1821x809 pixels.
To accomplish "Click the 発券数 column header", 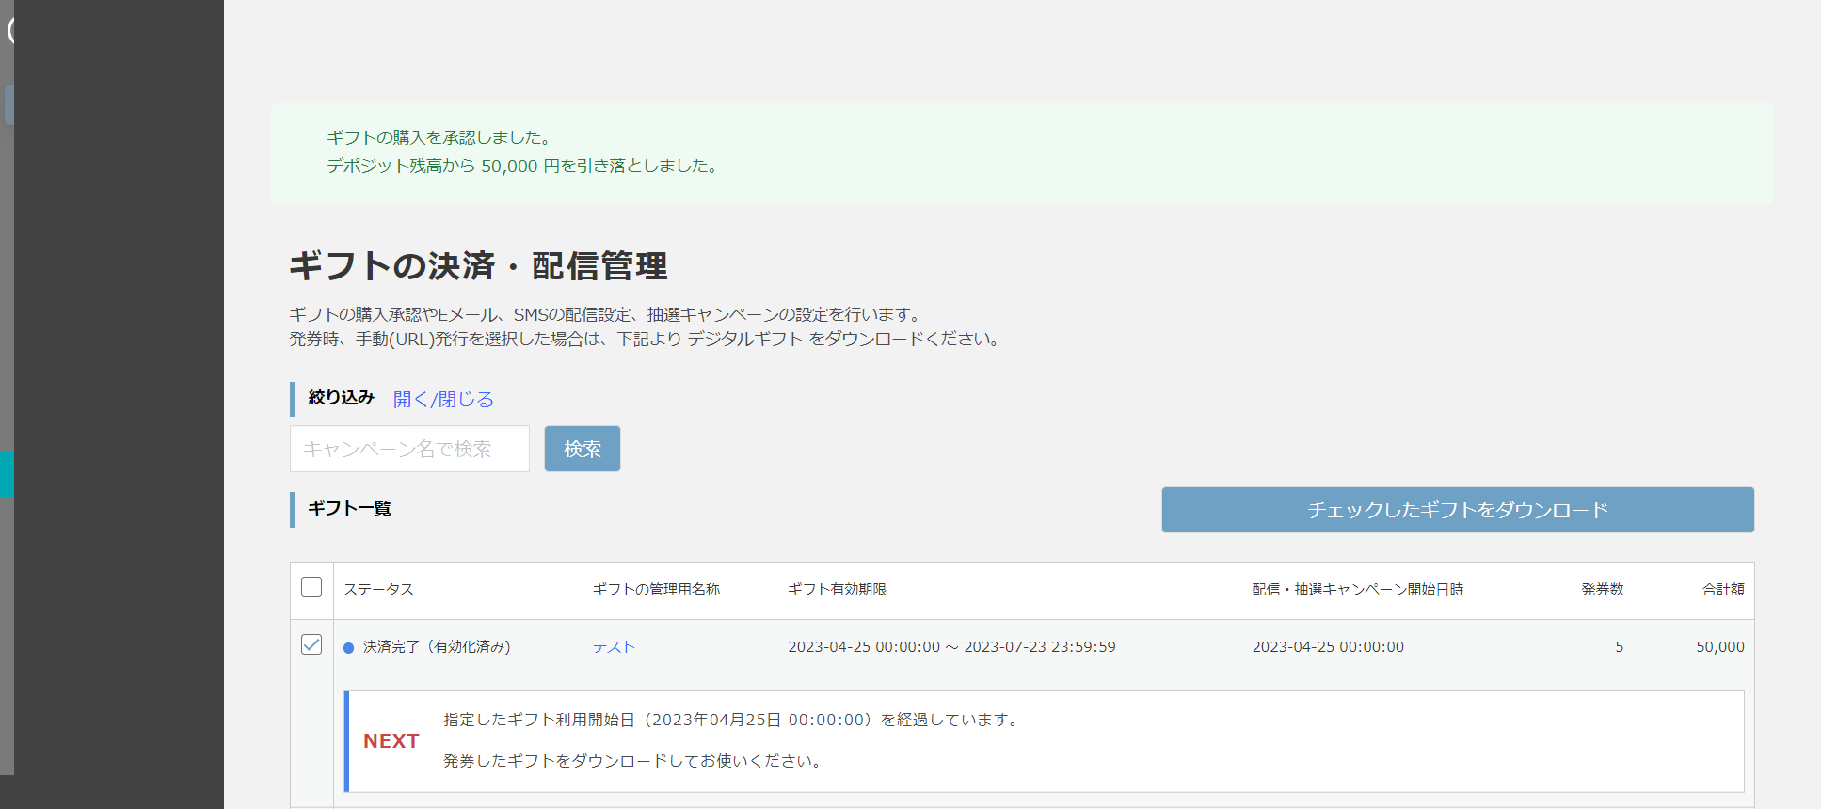I will (1602, 590).
